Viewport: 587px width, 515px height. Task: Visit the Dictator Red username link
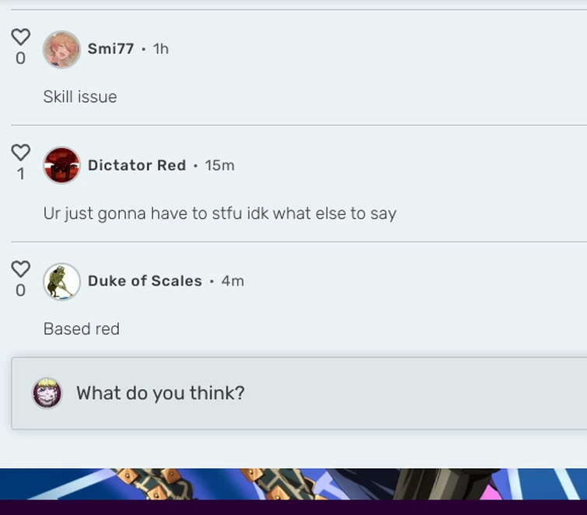137,165
